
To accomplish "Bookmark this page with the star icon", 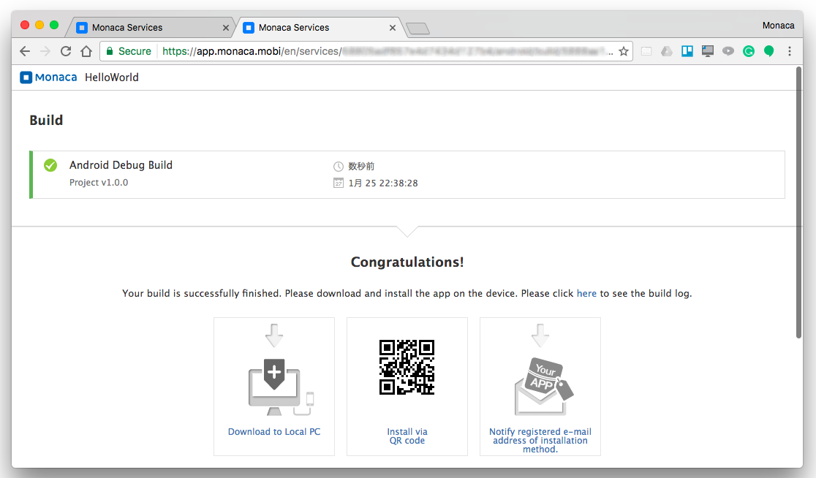I will (624, 51).
